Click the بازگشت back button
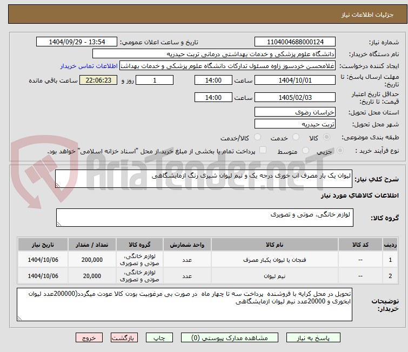 [x=124, y=338]
